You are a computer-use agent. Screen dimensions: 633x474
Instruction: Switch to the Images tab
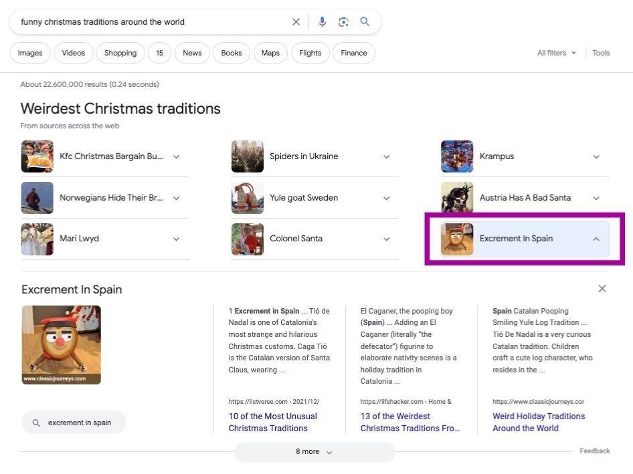click(x=29, y=52)
